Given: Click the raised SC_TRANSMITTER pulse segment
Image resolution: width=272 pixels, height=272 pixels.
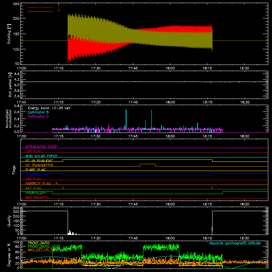Looking at the screenshot, I should pos(148,164).
